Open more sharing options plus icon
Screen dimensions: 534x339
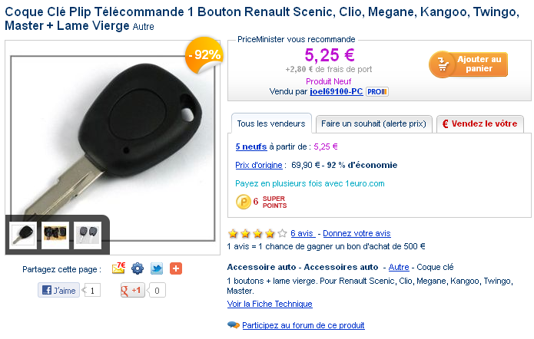176,268
